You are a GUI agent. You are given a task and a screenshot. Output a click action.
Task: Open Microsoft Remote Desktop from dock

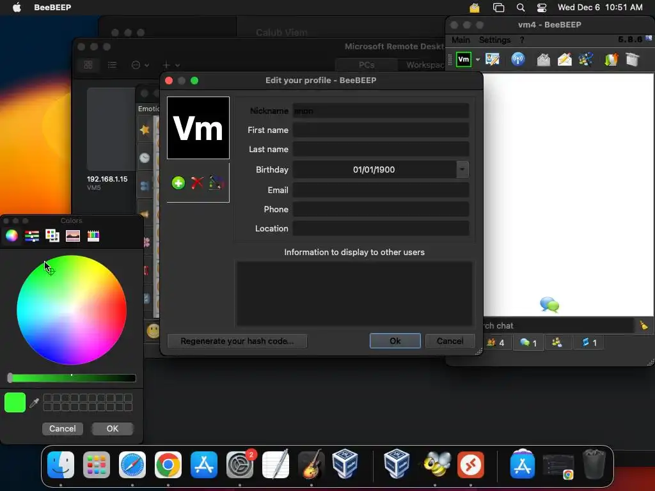click(x=471, y=465)
